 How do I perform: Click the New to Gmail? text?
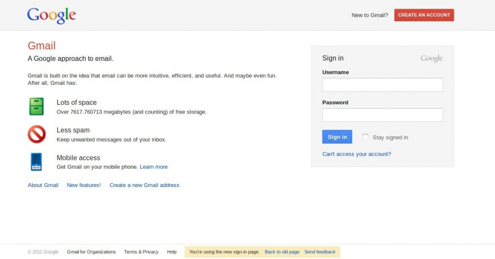[x=370, y=15]
